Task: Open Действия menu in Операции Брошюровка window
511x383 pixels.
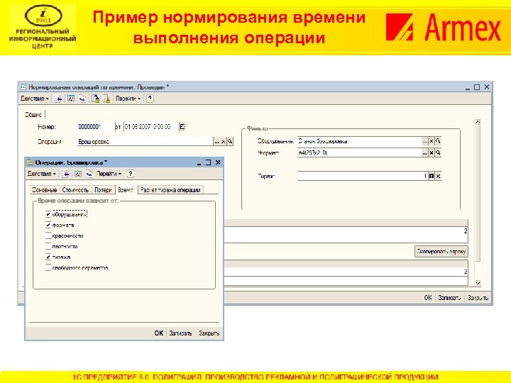Action: (x=41, y=174)
